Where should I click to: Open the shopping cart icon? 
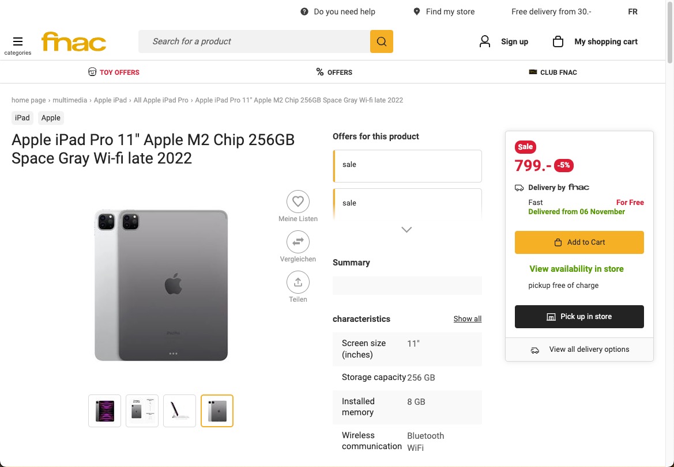pyautogui.click(x=558, y=41)
